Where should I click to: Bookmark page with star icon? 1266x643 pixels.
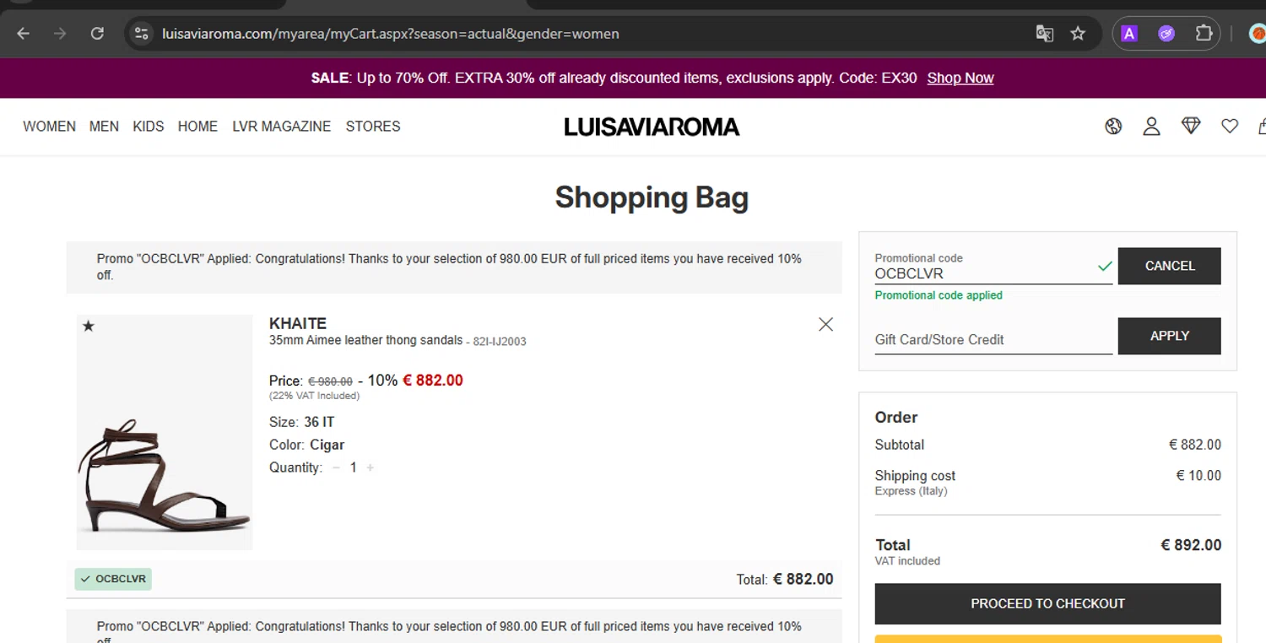(1078, 34)
